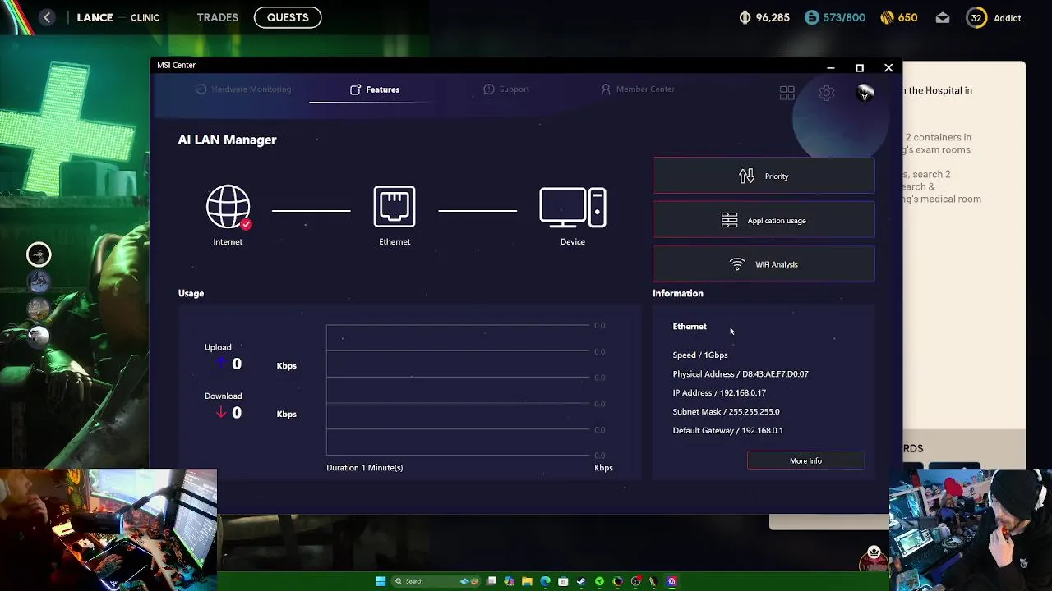
Task: Click the WiFi signal icon
Action: click(737, 264)
